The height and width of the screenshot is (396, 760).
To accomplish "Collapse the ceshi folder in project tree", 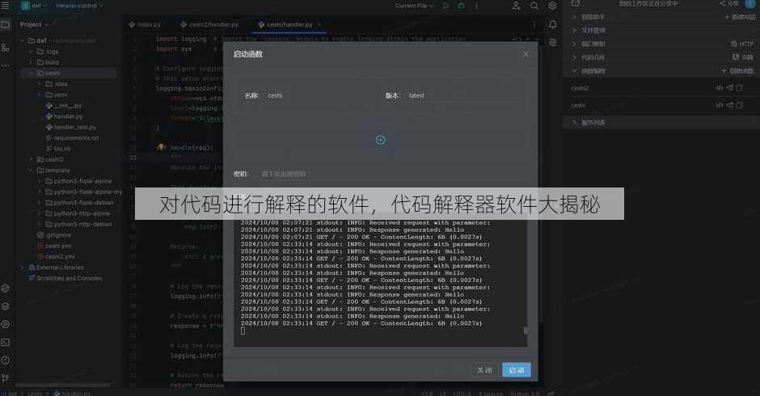I will tap(31, 74).
